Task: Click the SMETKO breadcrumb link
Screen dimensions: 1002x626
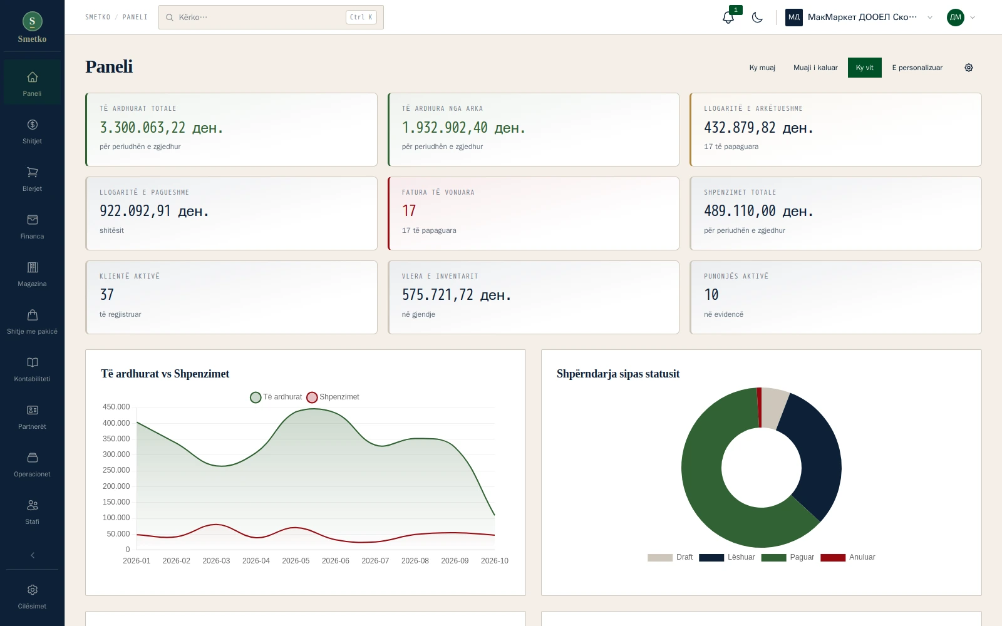Action: click(x=98, y=18)
